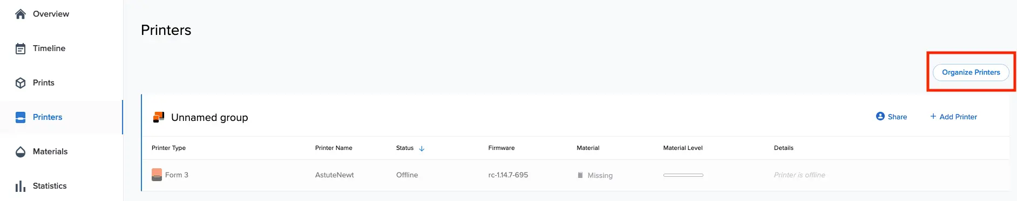Sort by Printer Type column header
1017x201 pixels.
pos(168,148)
